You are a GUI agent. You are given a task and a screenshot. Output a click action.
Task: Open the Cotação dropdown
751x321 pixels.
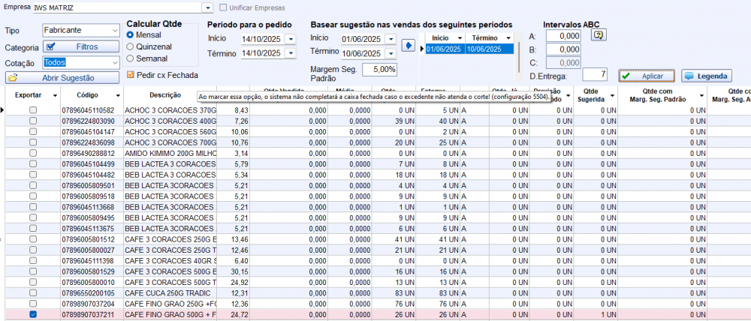113,62
